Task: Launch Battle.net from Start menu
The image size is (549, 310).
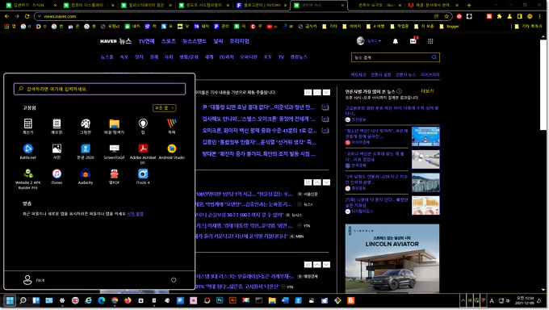Action: point(28,151)
